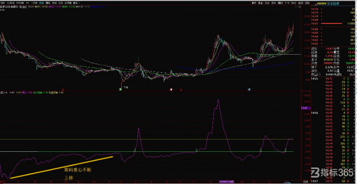Click ask price 14.76 in order book
Screen dimensions: 357x184
click(315, 9)
